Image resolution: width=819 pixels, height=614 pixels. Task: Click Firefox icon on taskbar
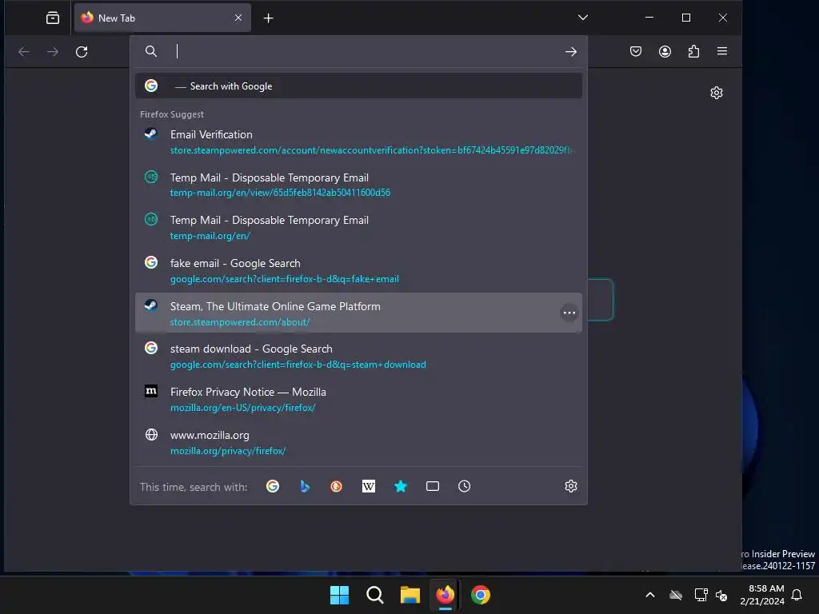click(x=445, y=595)
